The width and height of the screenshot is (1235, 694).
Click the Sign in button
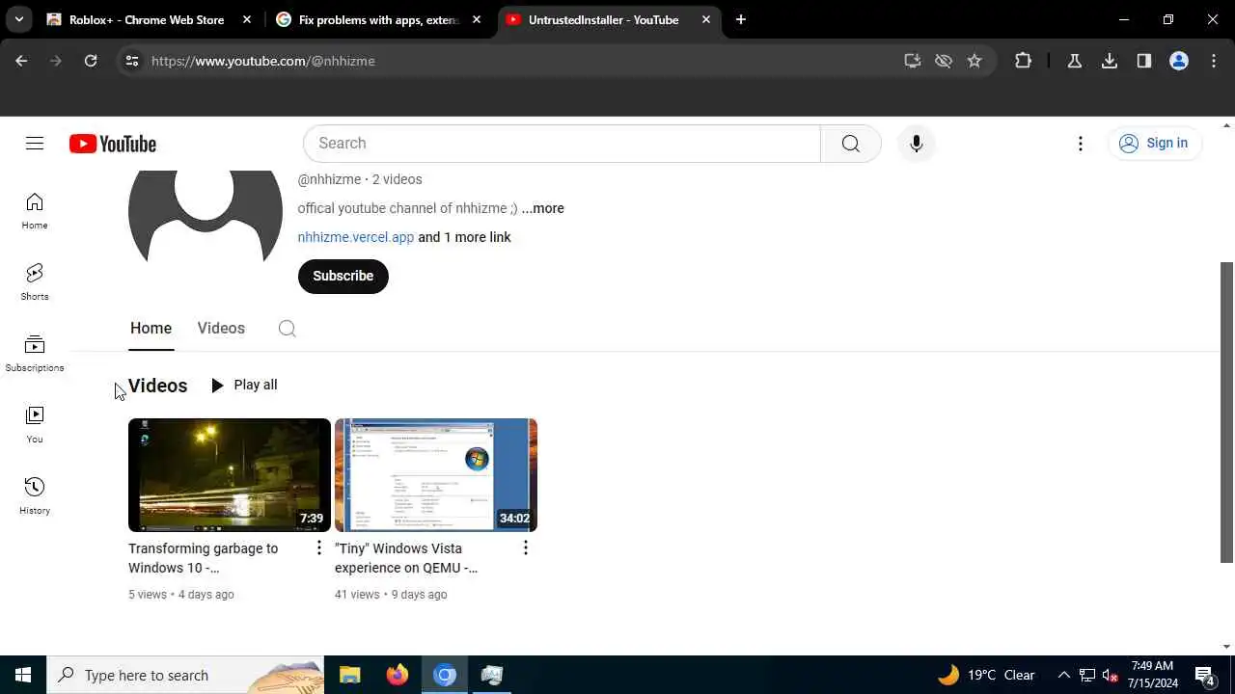pos(1155,143)
